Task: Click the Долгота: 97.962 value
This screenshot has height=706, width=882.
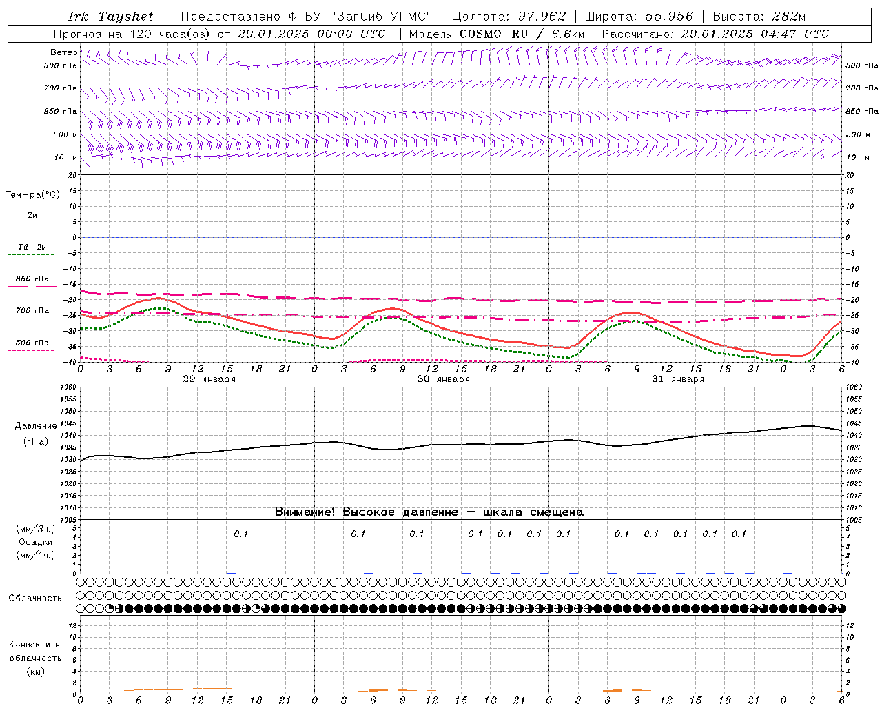Action: pos(509,17)
